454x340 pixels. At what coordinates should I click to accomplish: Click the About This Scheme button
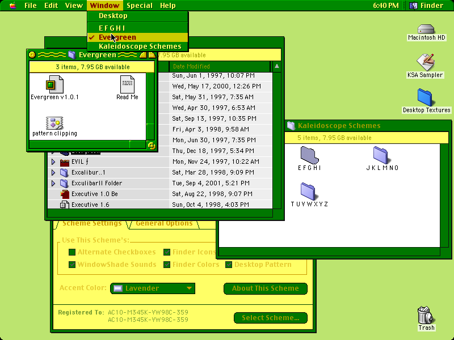[x=266, y=288]
